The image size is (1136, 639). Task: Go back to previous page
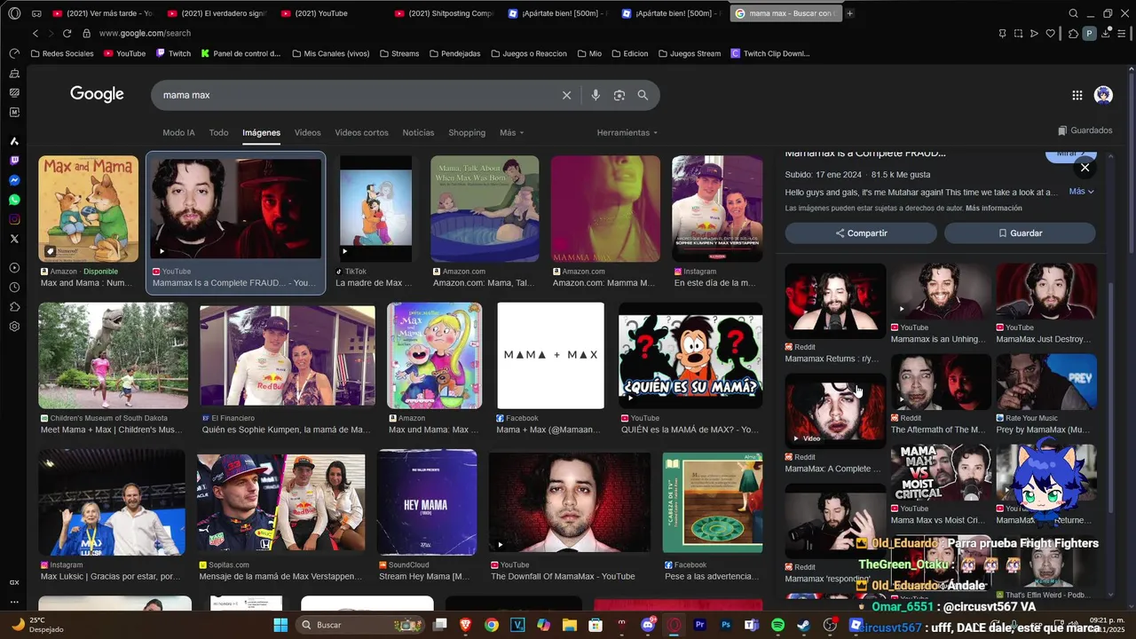[35, 33]
